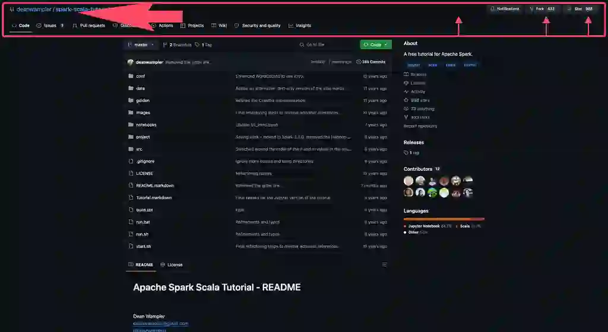Open the Notifications button

505,9
